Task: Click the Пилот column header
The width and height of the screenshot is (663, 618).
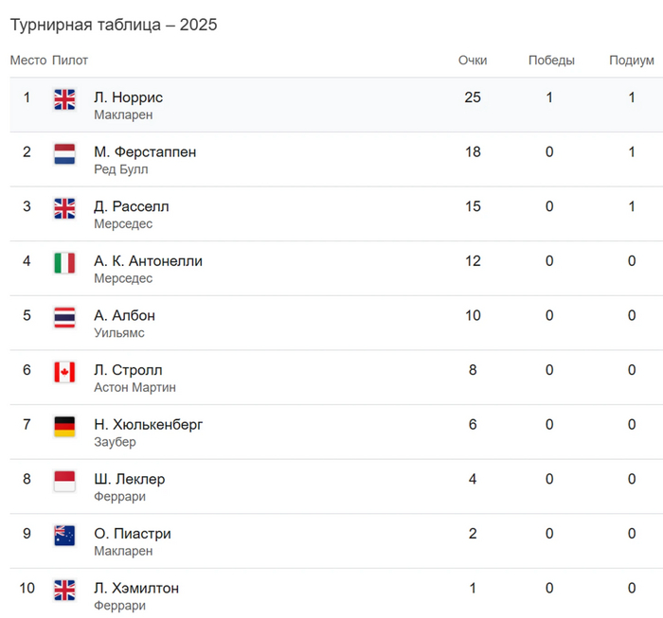Action: [70, 61]
